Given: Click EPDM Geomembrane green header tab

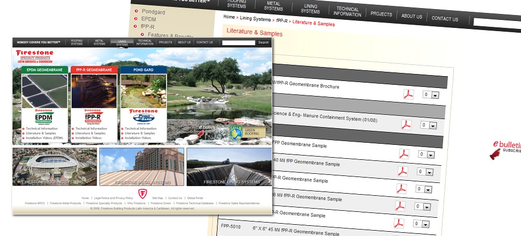Looking at the screenshot, I should click(45, 70).
